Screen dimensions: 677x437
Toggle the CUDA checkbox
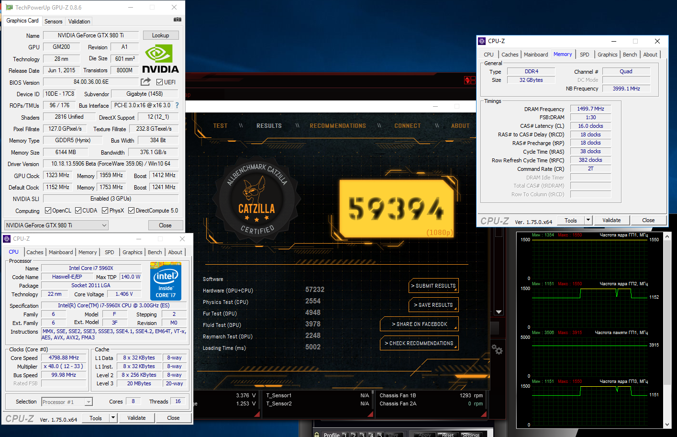(x=78, y=210)
